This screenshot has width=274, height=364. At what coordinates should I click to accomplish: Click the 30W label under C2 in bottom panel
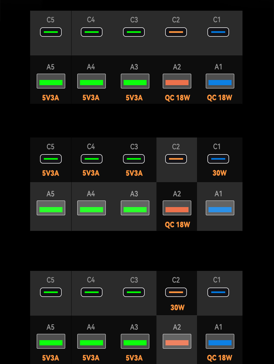point(177,308)
